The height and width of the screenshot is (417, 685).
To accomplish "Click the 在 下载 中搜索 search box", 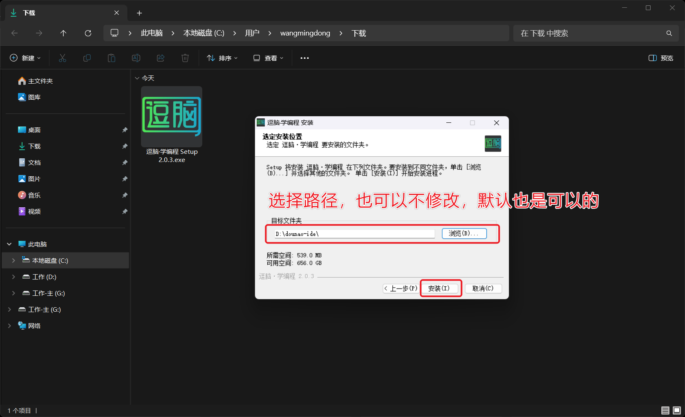I will [x=596, y=33].
